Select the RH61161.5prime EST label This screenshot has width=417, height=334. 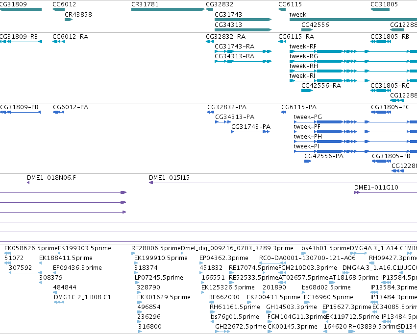point(235,307)
